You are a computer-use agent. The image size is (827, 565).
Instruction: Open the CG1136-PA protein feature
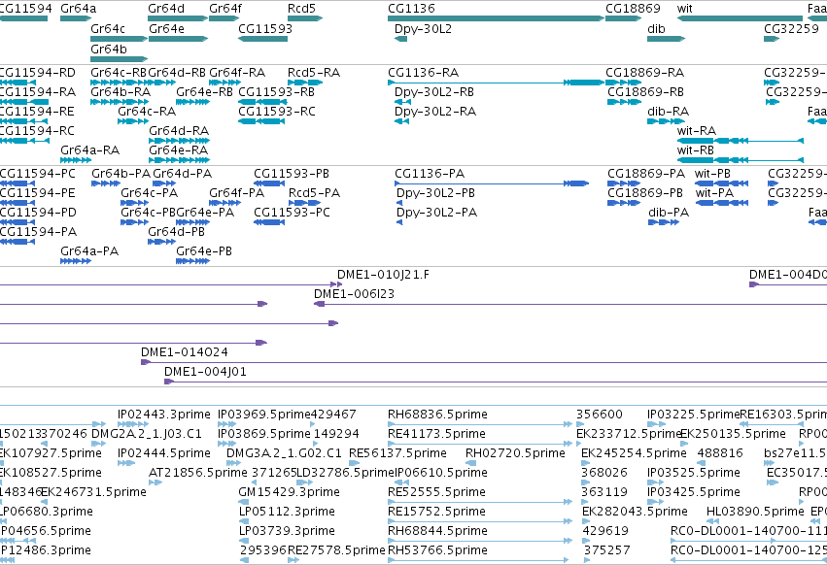492,183
